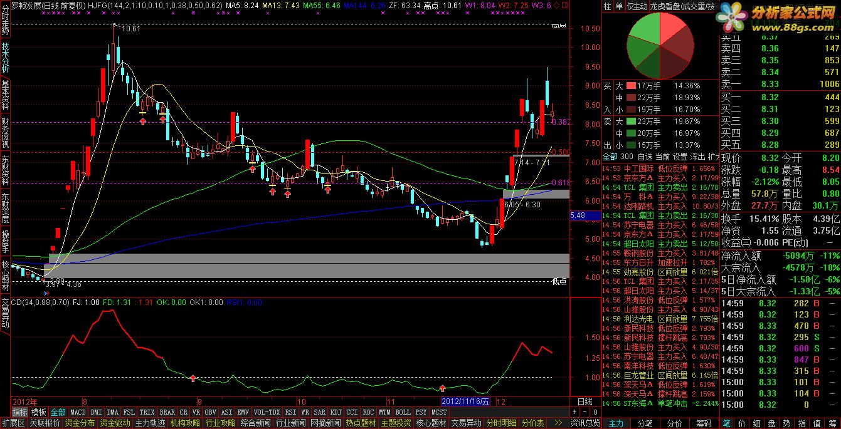
Task: Select the DMI indicator
Action: [96, 413]
